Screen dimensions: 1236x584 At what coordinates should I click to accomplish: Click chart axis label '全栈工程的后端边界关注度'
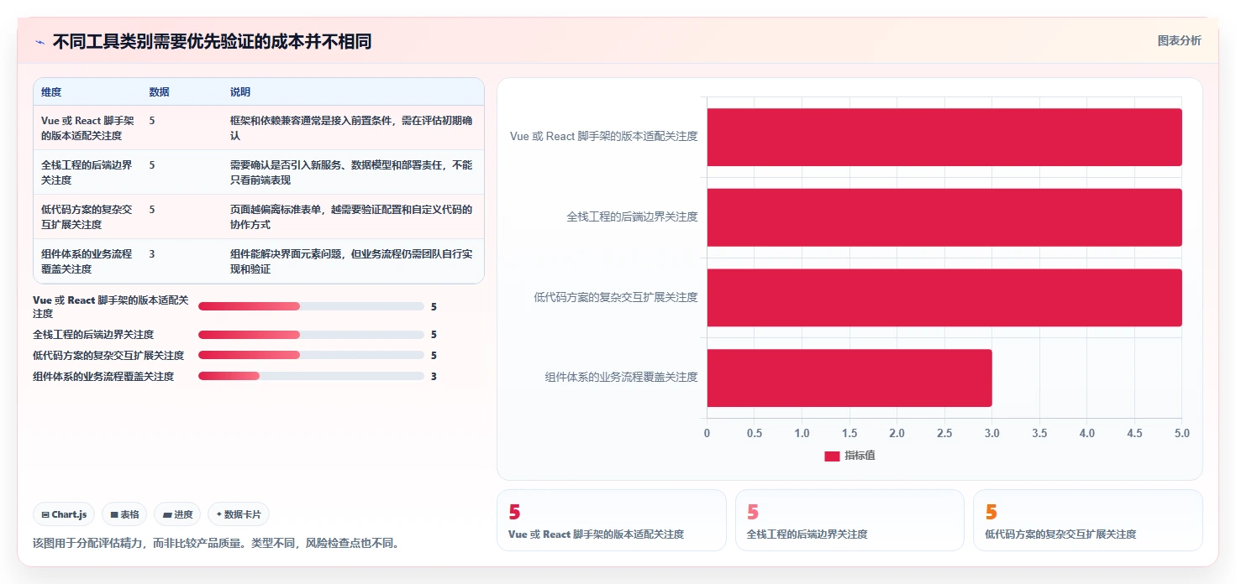click(x=632, y=216)
